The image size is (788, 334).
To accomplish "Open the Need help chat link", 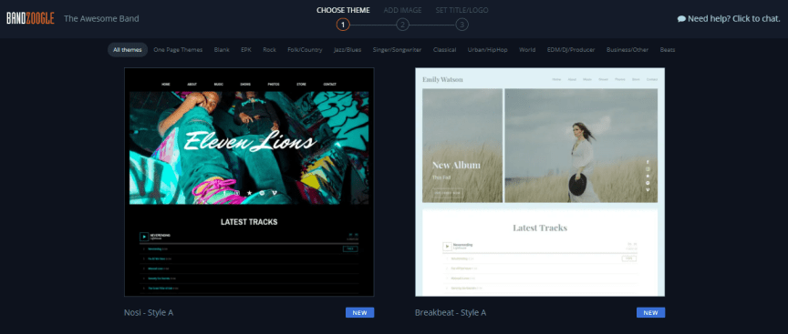I will 729,19.
